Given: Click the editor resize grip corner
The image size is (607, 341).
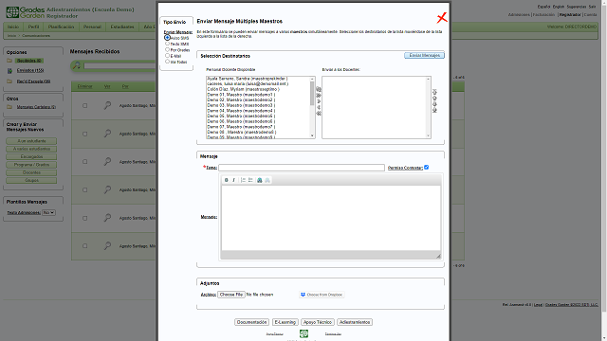Looking at the screenshot, I should coord(438,256).
